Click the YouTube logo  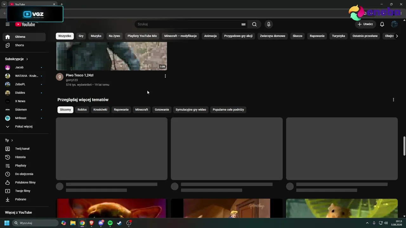click(x=25, y=24)
